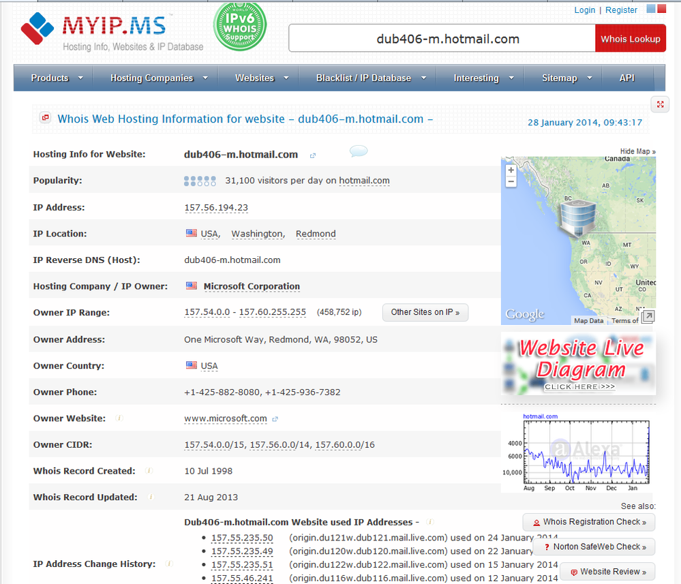Expand the Hosting Companies dropdown arrow

pyautogui.click(x=205, y=78)
